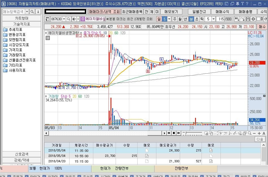Open the 기술적지표 panel tab
Viewport: 268px width, 177px height.
pyautogui.click(x=21, y=24)
